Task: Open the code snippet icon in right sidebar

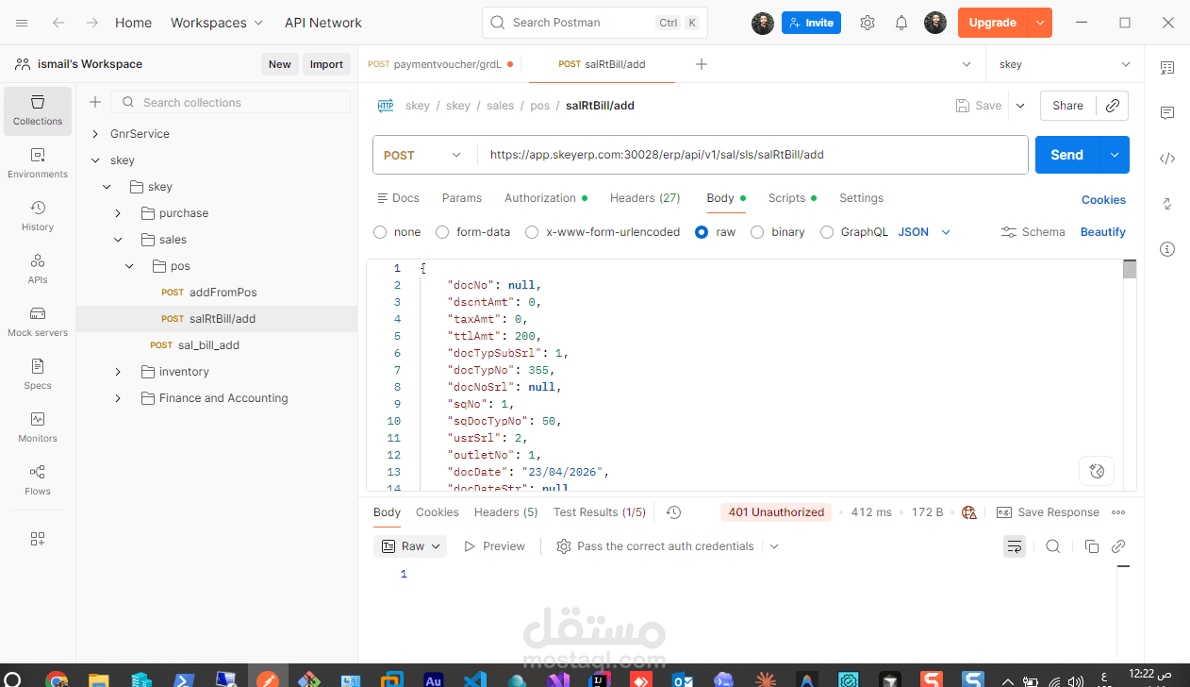Action: pyautogui.click(x=1167, y=159)
